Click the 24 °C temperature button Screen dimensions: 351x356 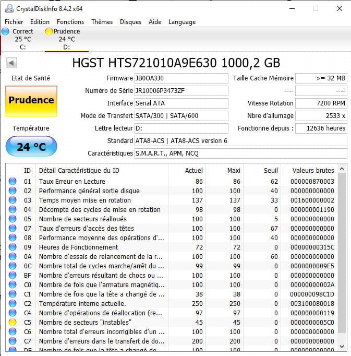31,147
